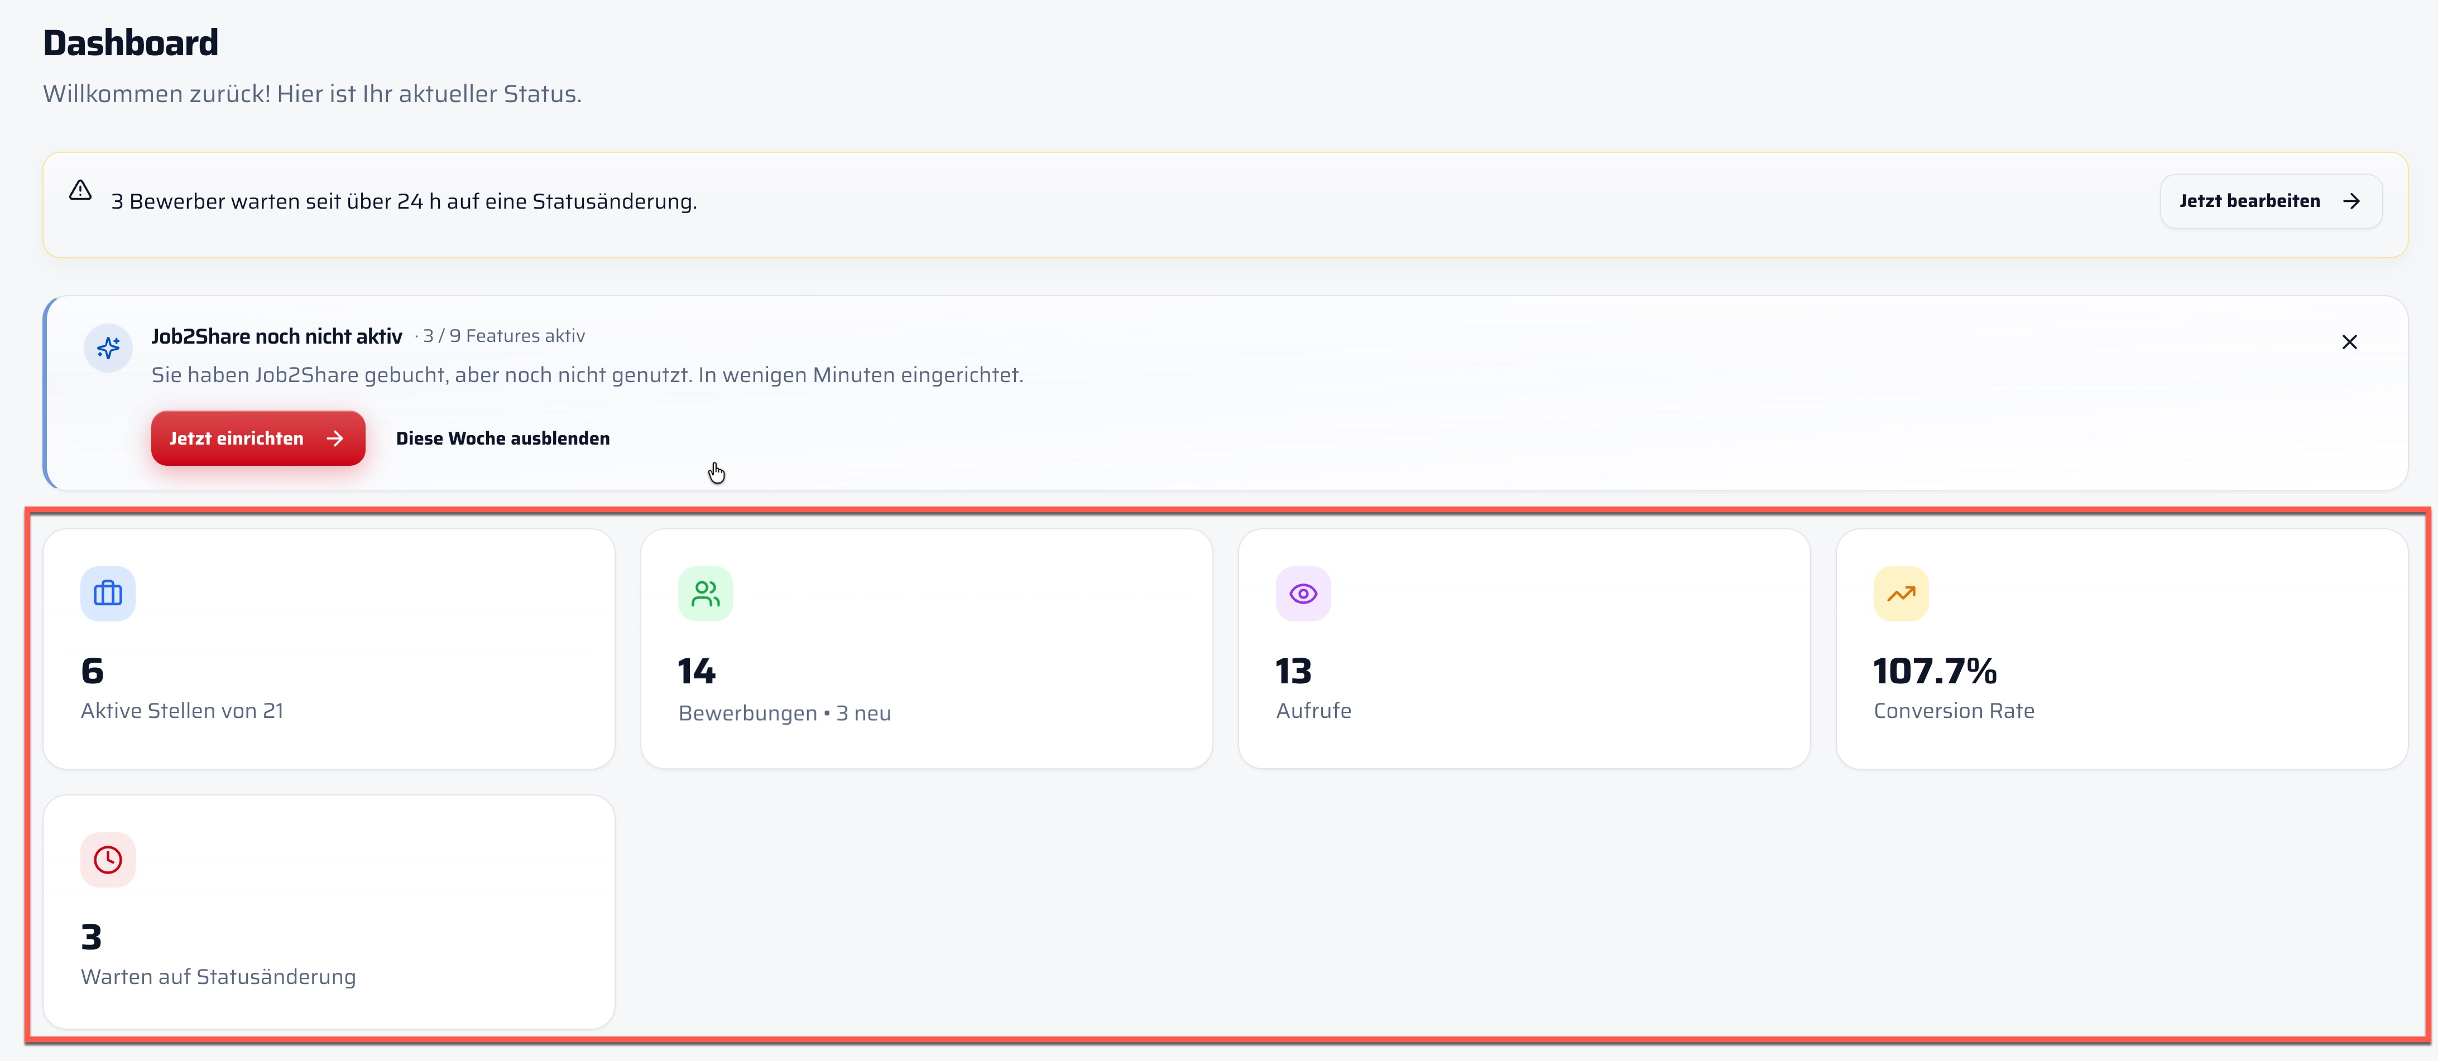Open the Bewerbungen • 3 neu card

point(927,649)
